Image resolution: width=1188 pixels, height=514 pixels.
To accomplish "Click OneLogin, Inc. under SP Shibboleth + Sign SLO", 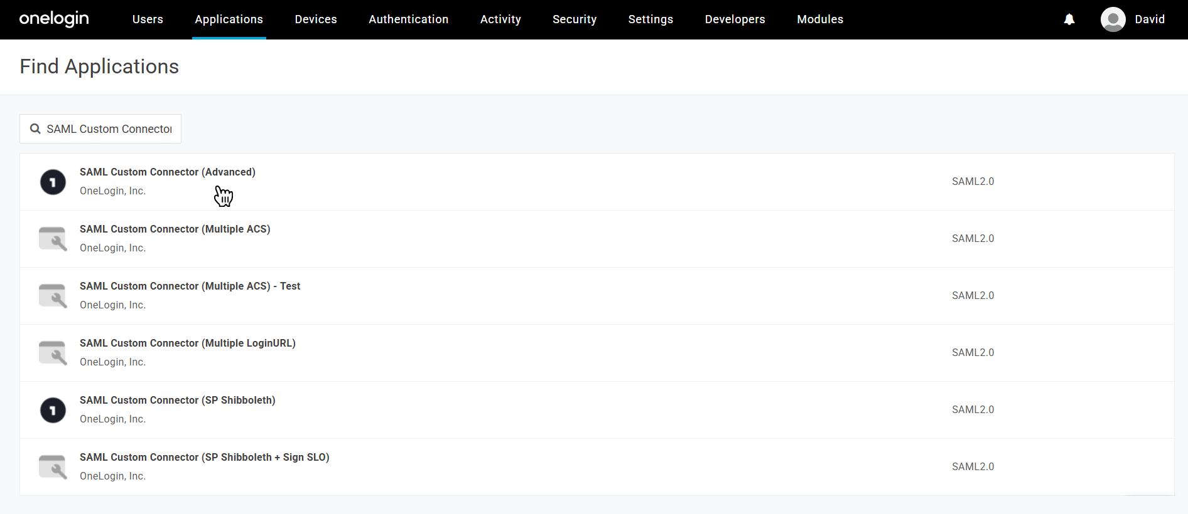I will pos(113,476).
